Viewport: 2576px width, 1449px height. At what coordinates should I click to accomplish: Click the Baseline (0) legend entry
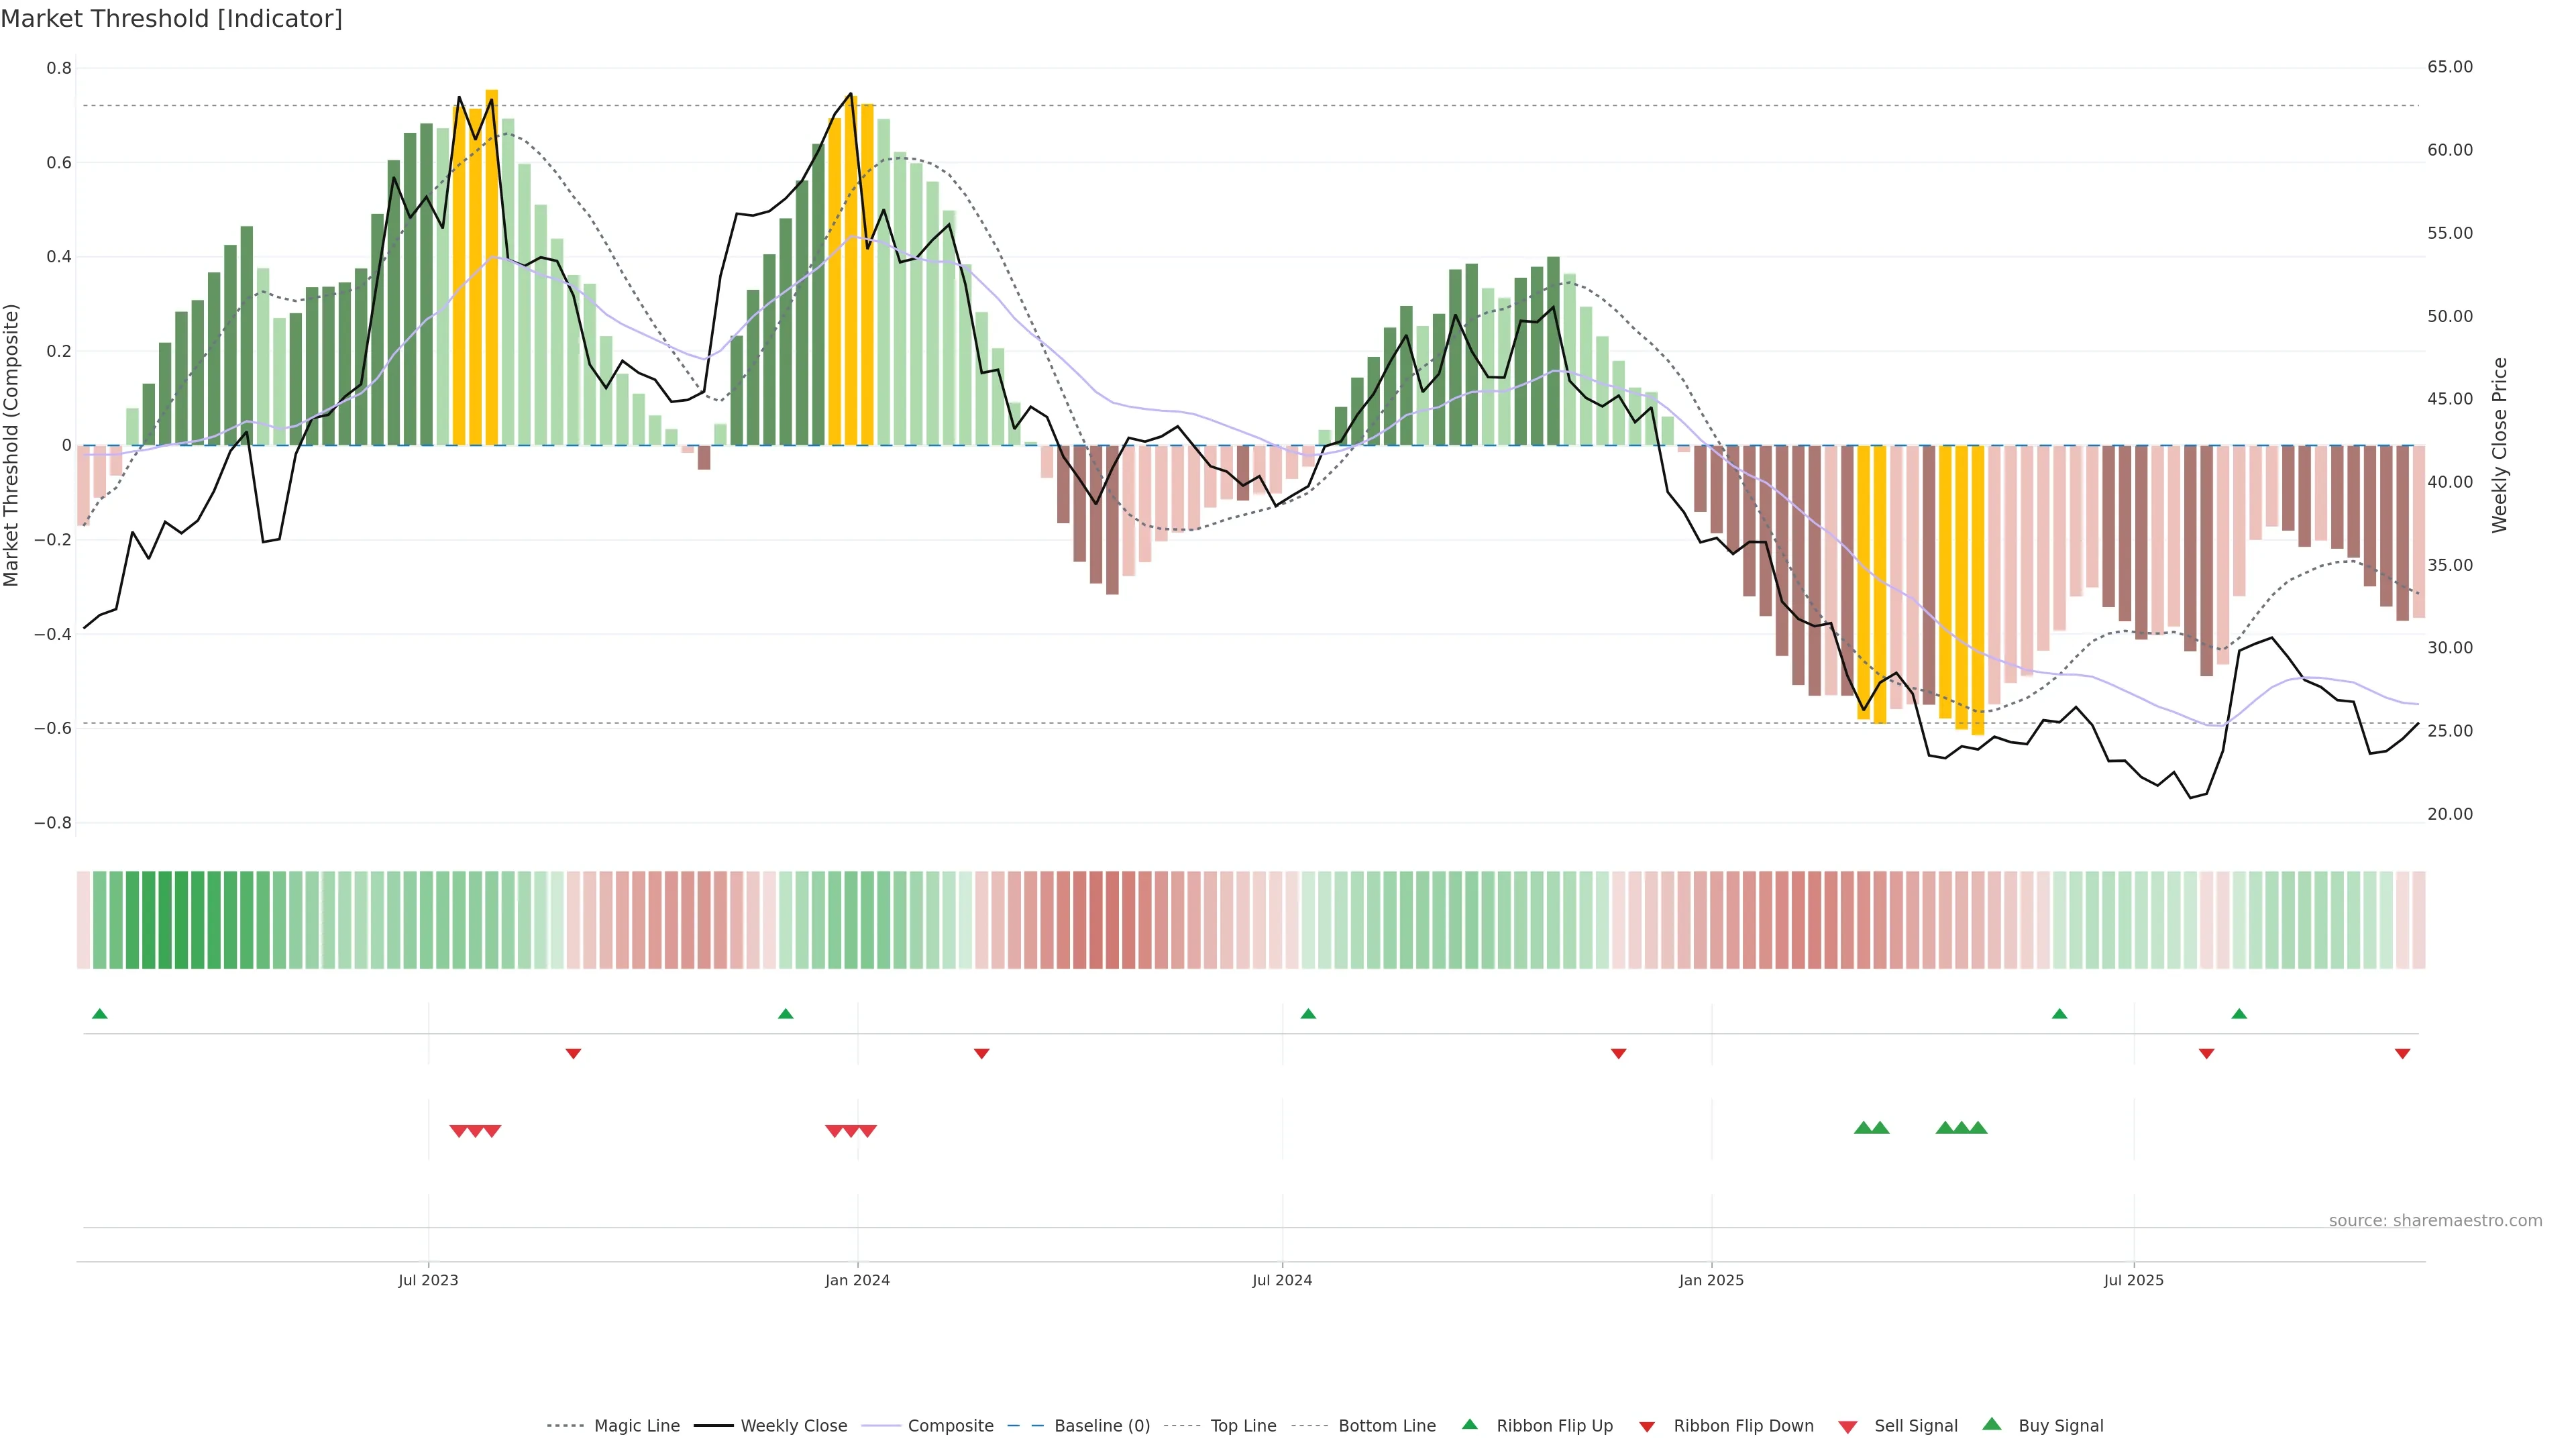[x=1101, y=1426]
